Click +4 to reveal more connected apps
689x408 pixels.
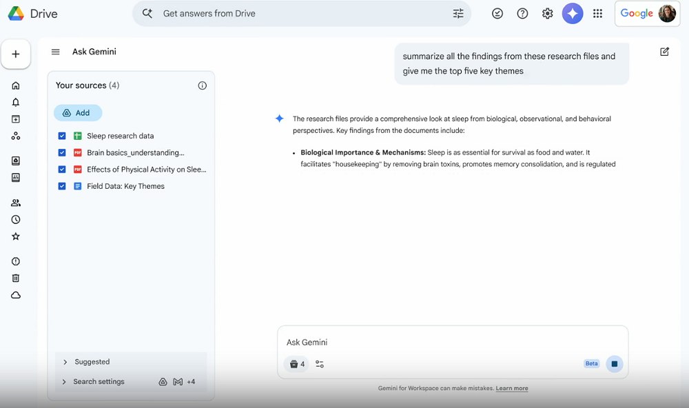[190, 381]
